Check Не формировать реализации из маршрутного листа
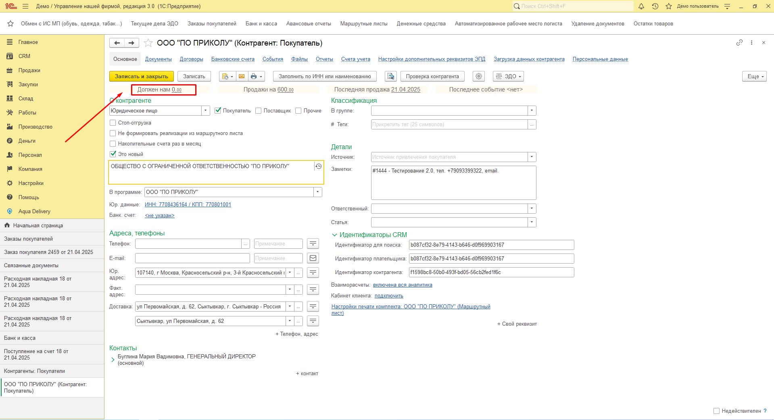 coord(113,133)
